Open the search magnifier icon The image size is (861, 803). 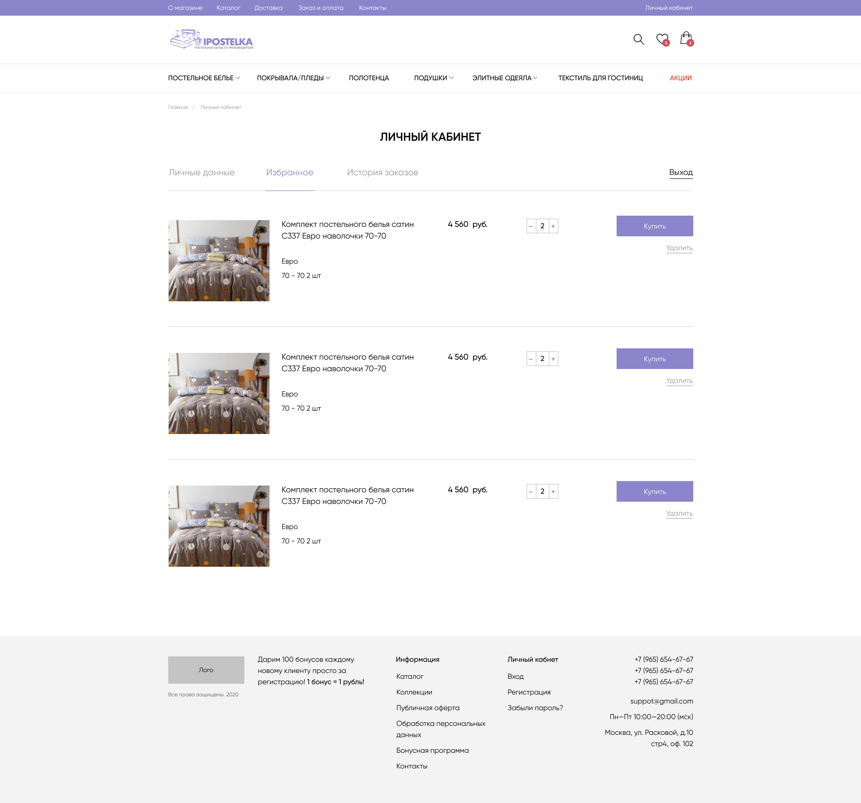click(x=639, y=39)
